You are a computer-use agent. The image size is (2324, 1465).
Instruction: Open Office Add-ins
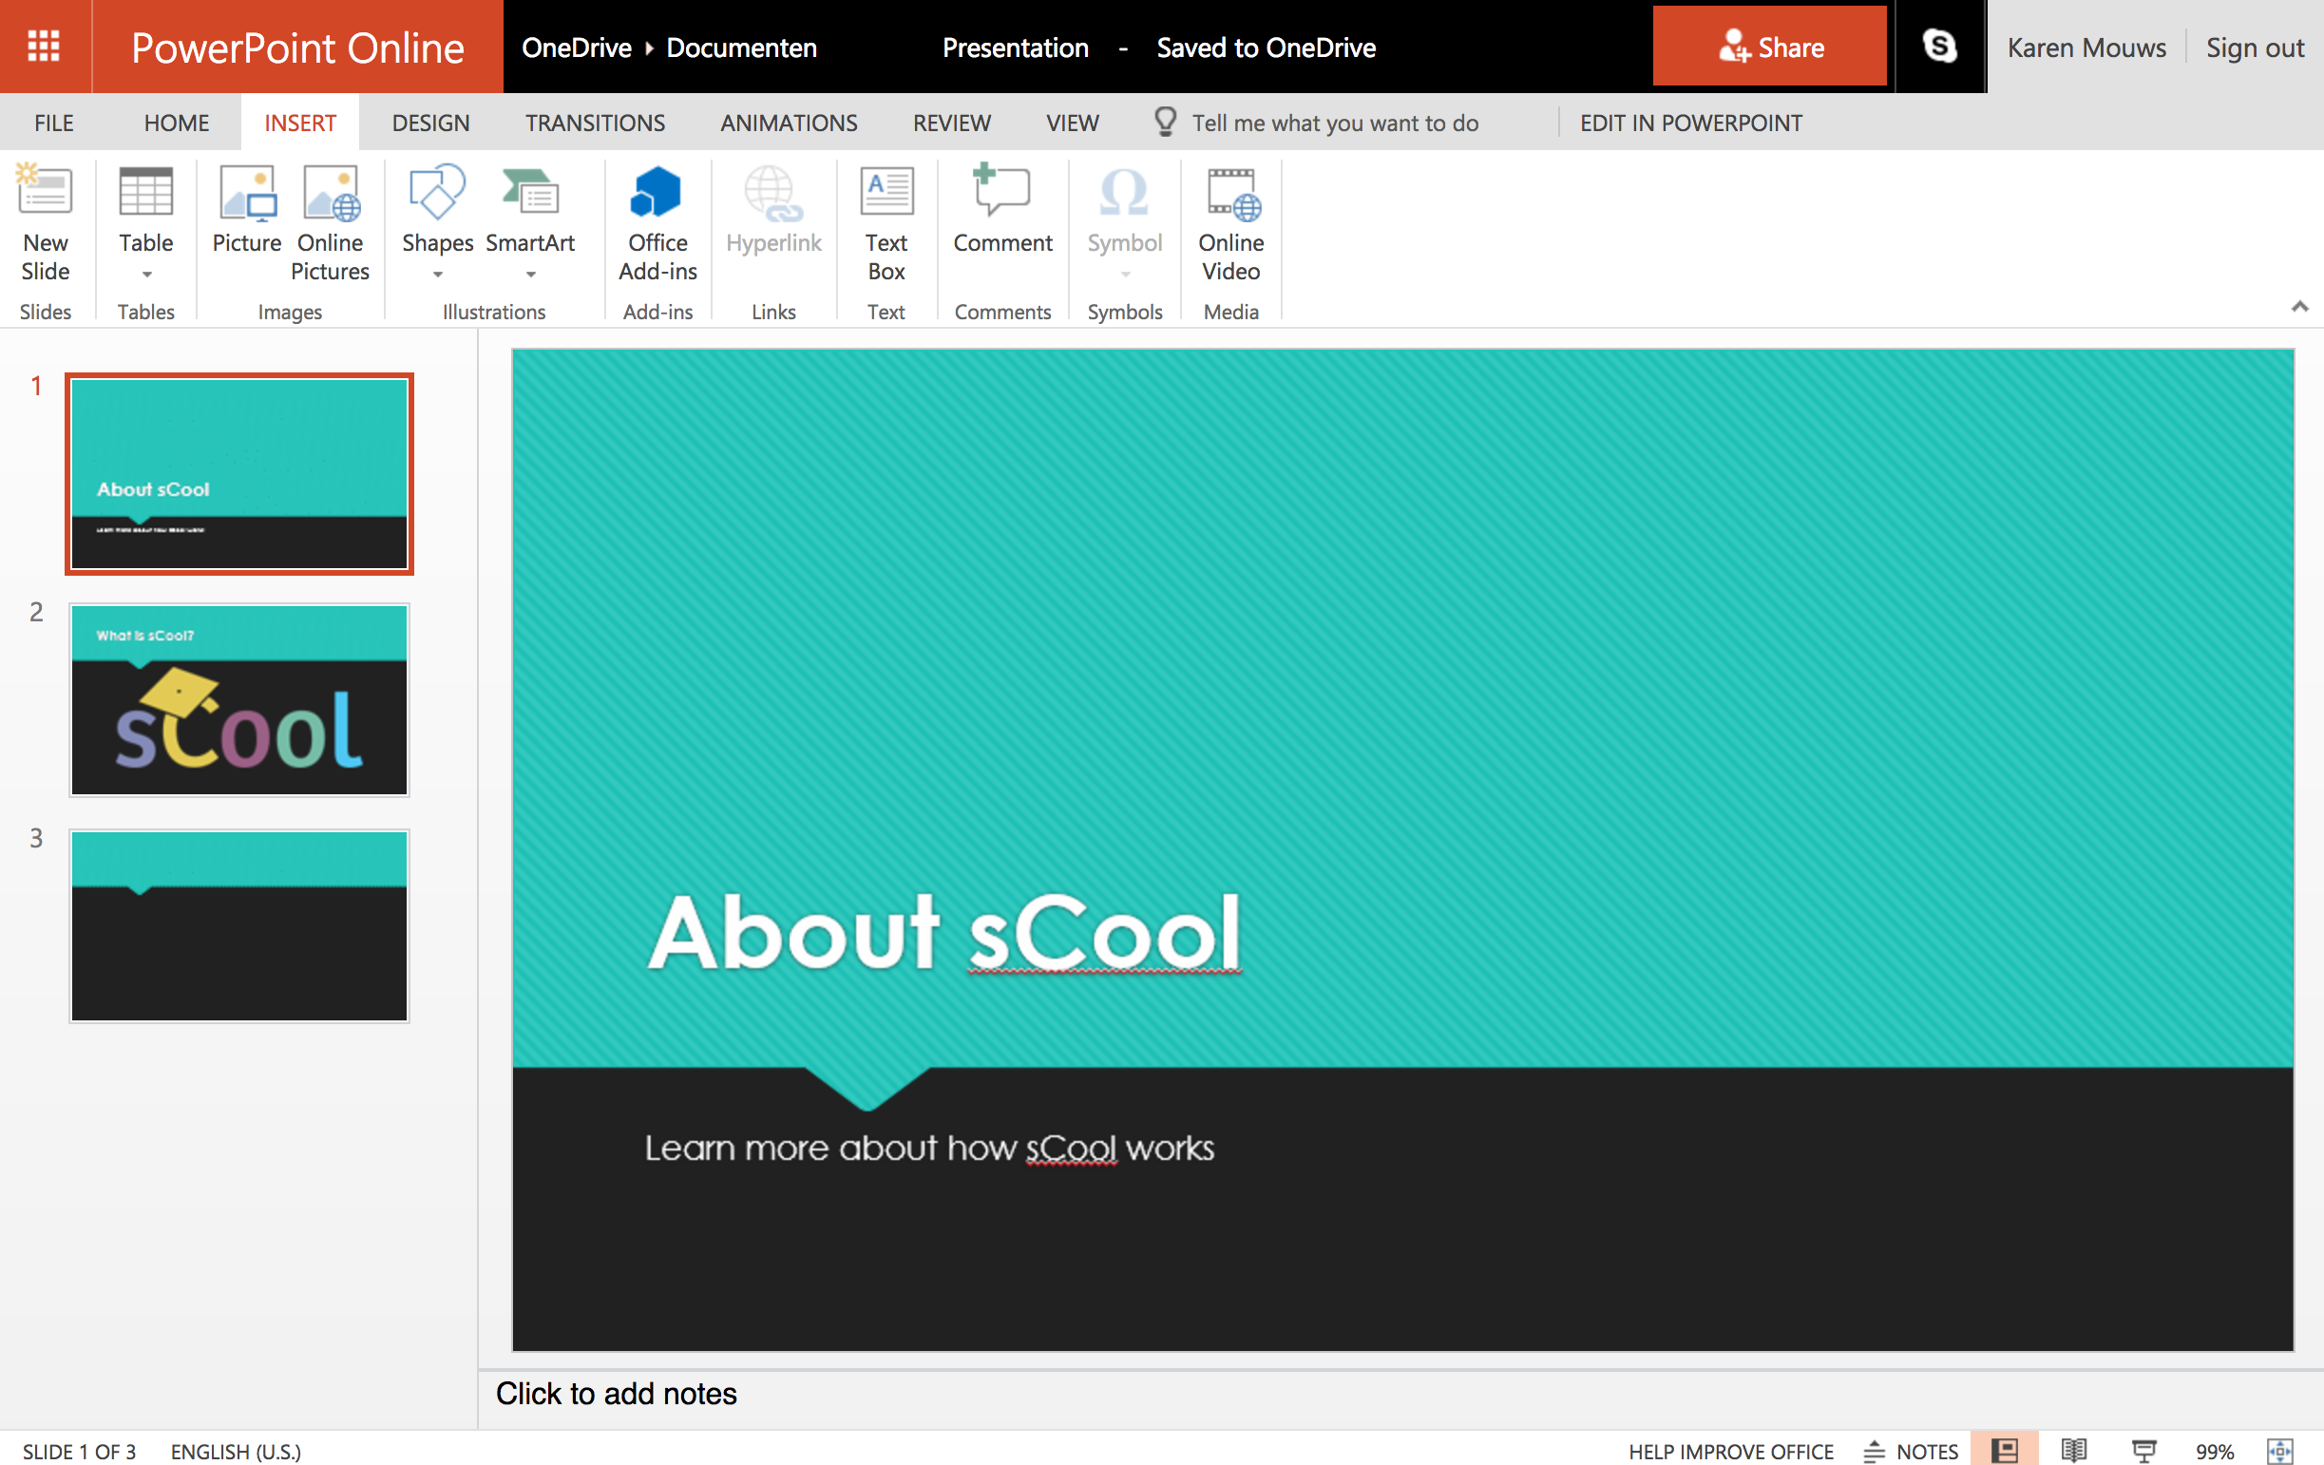[657, 223]
